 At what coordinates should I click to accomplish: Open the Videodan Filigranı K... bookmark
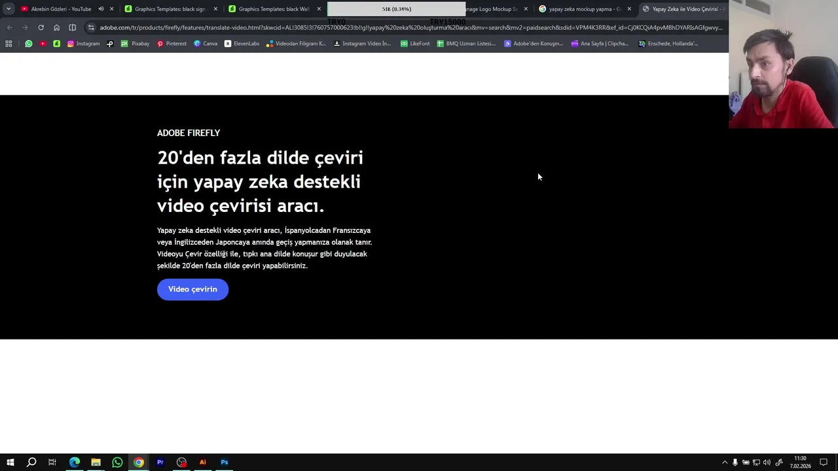(296, 44)
